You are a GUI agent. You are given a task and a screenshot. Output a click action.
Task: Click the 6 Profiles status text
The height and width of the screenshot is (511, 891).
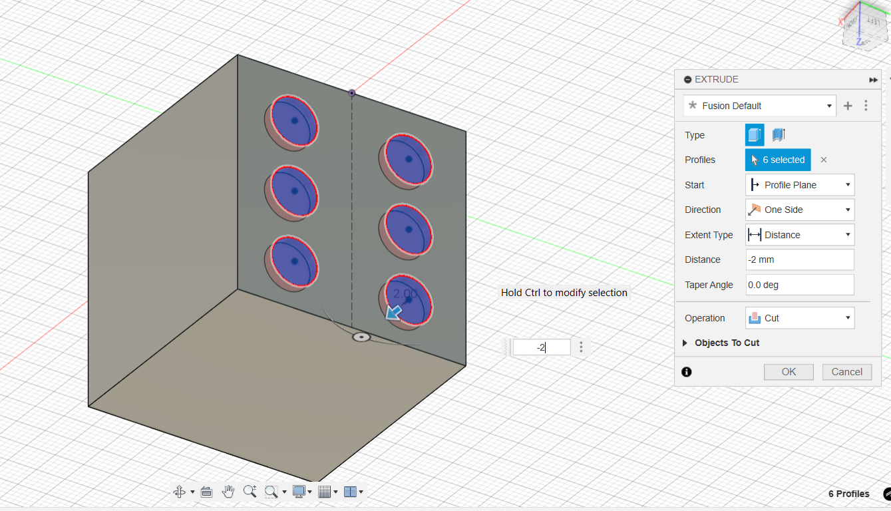(x=848, y=494)
